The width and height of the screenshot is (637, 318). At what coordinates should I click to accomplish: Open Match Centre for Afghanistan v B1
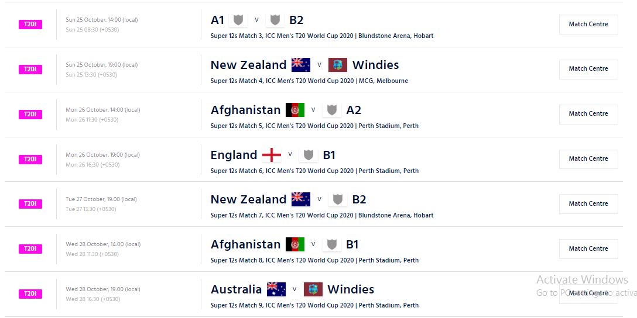pos(588,248)
